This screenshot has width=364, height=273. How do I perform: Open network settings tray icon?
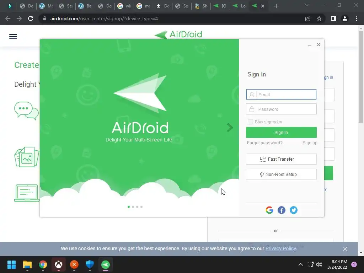(310, 264)
